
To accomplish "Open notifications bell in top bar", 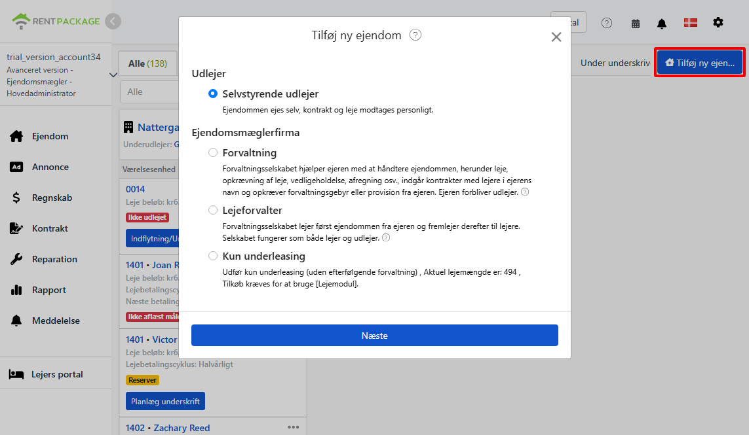I will (x=662, y=24).
